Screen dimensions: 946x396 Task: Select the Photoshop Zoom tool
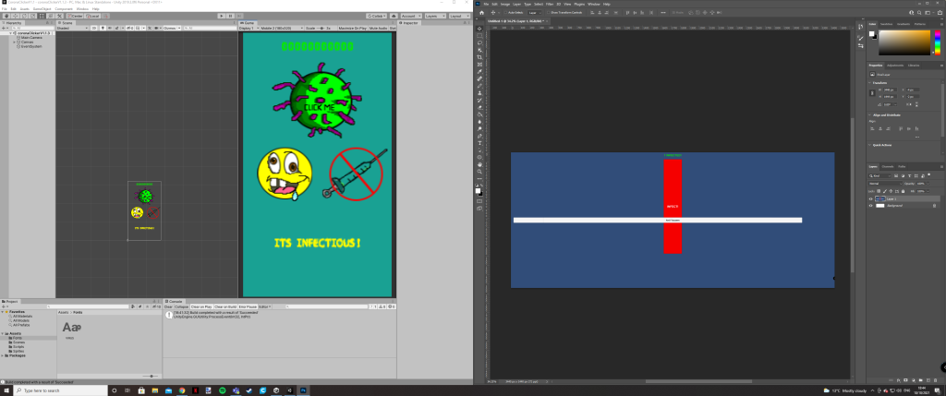point(479,172)
